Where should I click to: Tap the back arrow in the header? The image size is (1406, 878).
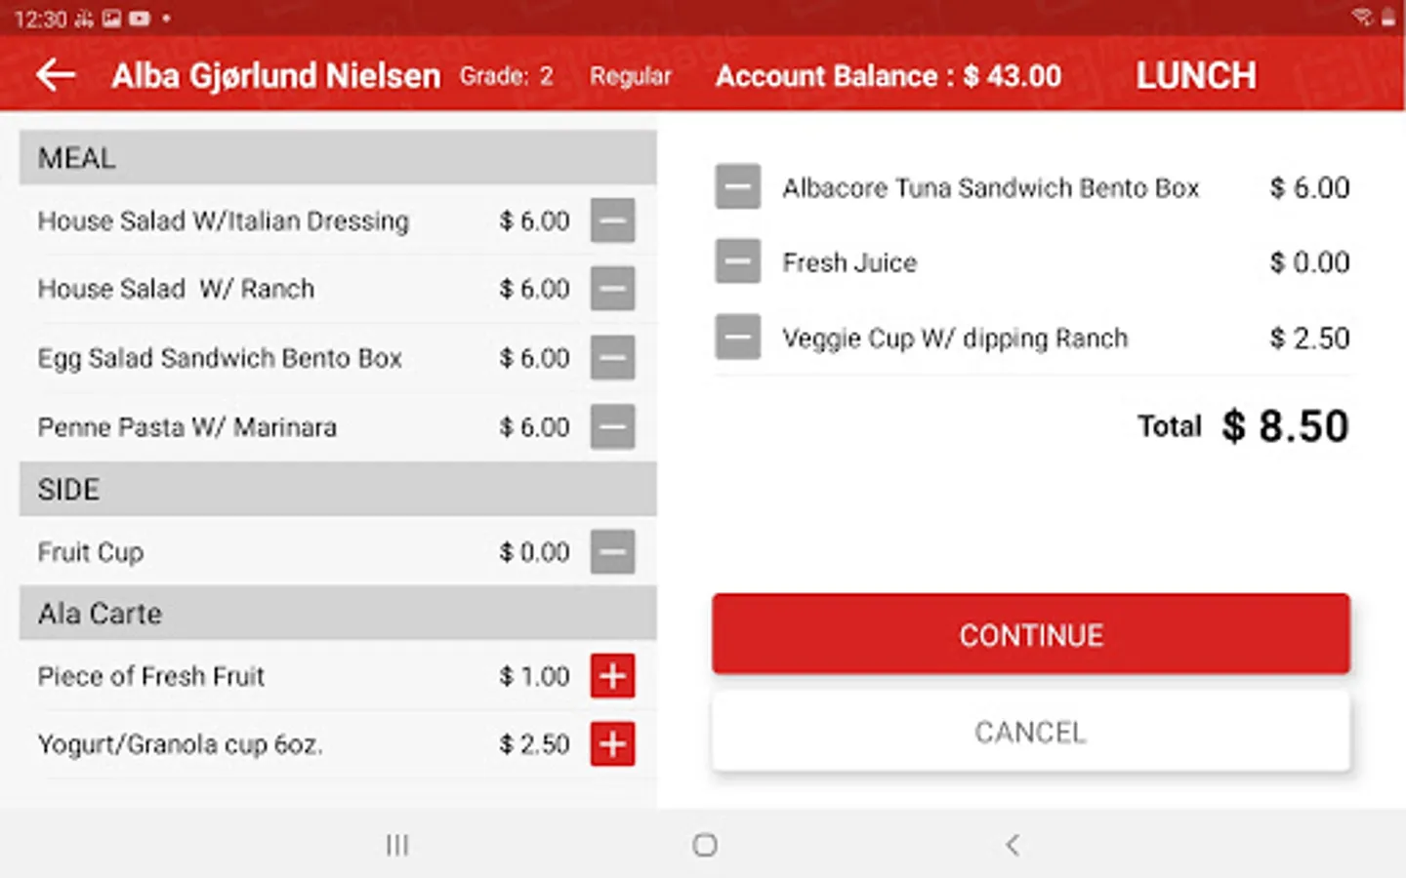(x=56, y=75)
